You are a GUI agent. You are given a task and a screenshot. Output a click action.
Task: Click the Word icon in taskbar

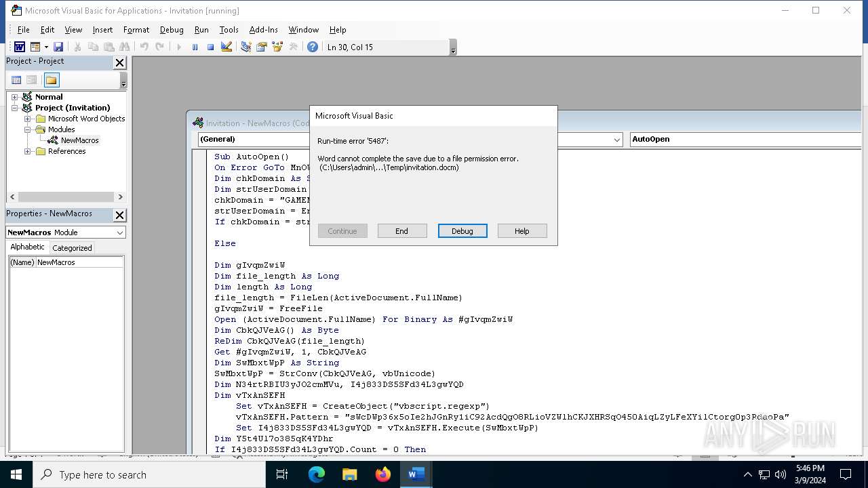(x=416, y=474)
